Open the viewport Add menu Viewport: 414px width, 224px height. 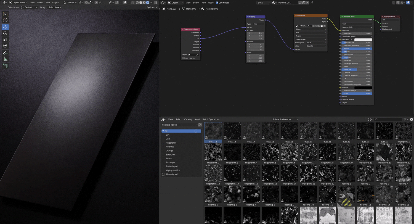pos(48,2)
